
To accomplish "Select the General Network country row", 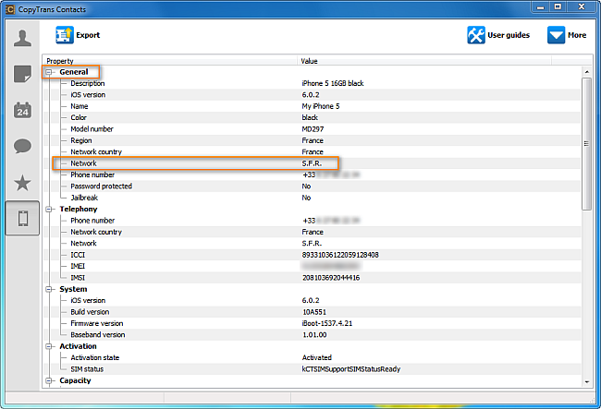I will click(x=313, y=152).
